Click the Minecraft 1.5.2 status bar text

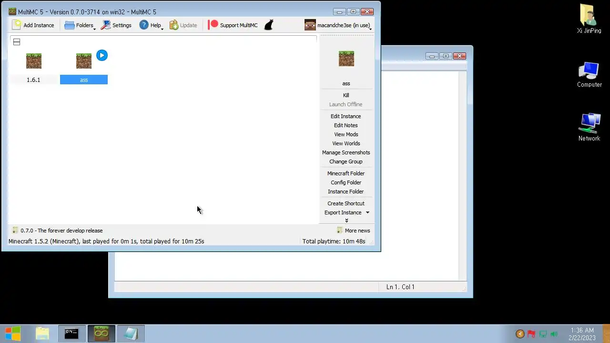tap(106, 242)
